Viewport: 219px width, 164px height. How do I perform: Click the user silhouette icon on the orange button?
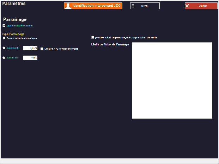pos(68,6)
